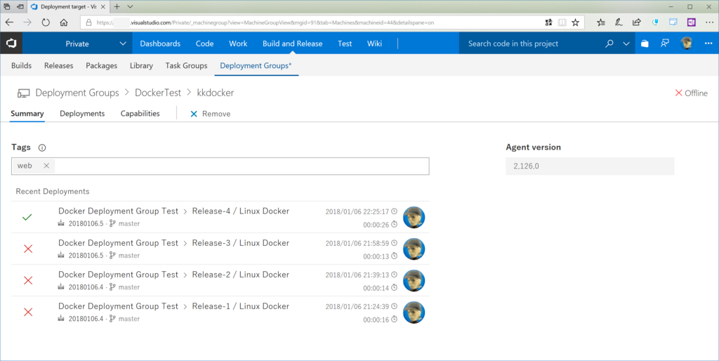Select the Deployment Groups* tab
Viewport: 719px width, 361px height.
coord(256,65)
